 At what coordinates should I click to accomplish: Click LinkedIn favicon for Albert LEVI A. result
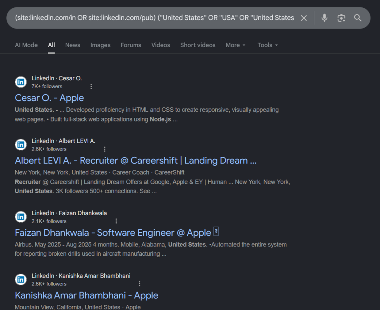point(21,145)
